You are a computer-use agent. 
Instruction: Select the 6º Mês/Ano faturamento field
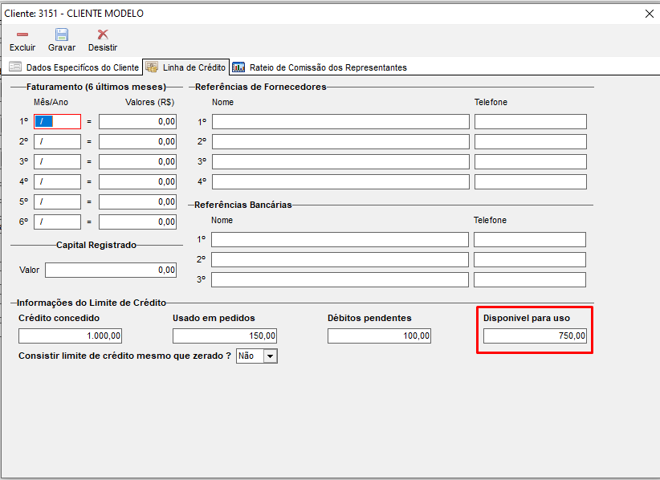click(x=57, y=222)
